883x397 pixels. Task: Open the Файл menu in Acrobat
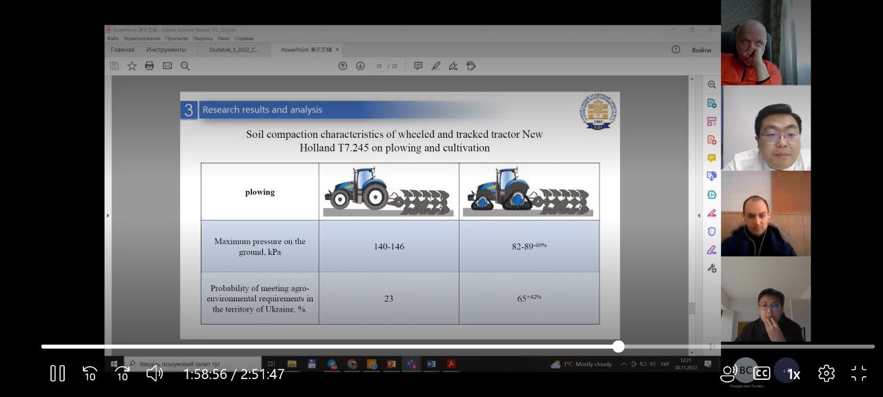click(113, 39)
